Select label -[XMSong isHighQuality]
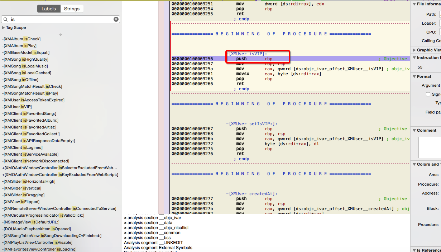This screenshot has height=252, width=441. (x=25, y=59)
